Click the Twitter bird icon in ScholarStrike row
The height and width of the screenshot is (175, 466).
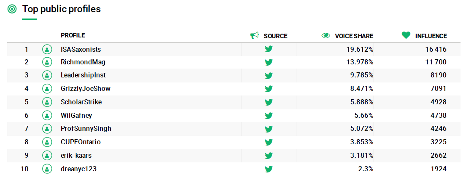269,102
